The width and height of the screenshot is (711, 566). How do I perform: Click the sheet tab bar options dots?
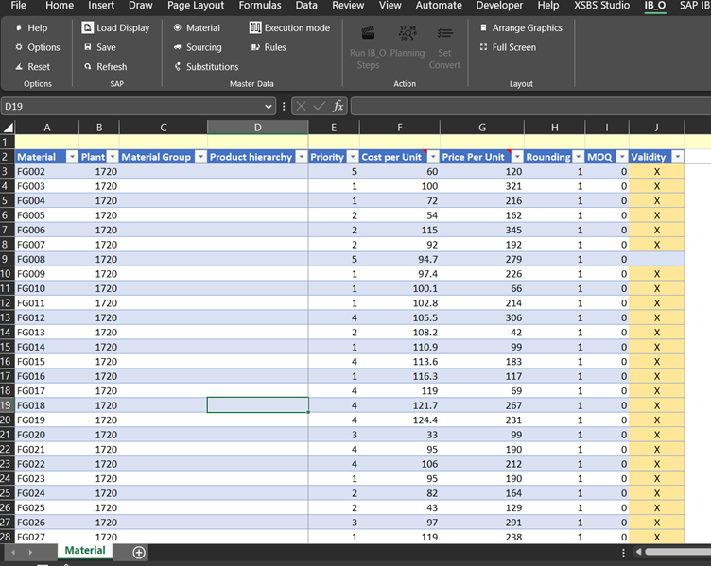[623, 553]
